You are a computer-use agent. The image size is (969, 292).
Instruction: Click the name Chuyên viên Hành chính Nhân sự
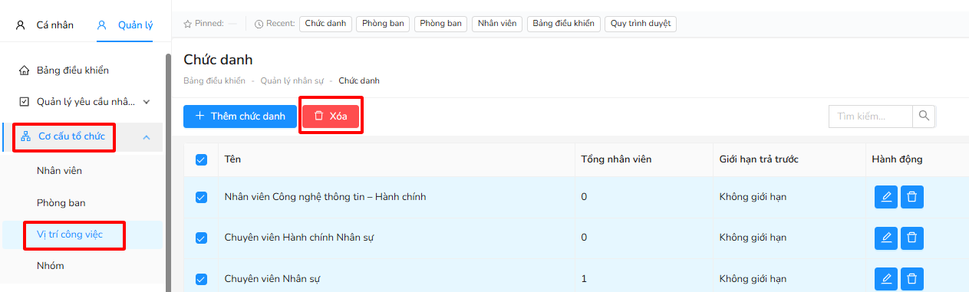coord(298,238)
